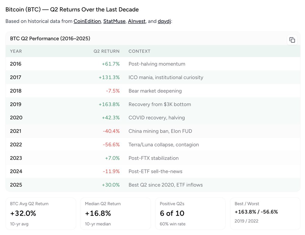Select the 2023 year cell
Viewport: 305px width, 235px height.
16,158
